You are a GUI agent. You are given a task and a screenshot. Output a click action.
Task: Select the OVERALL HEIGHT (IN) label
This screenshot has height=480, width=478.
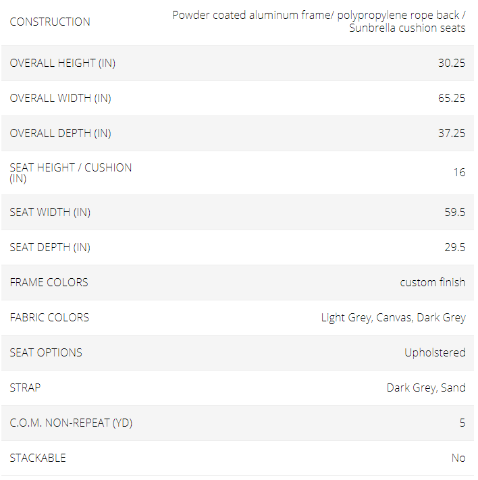pyautogui.click(x=63, y=63)
